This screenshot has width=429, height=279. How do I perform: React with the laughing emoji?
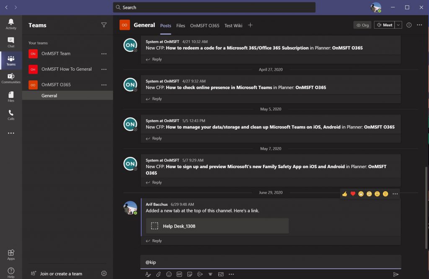[361, 194]
